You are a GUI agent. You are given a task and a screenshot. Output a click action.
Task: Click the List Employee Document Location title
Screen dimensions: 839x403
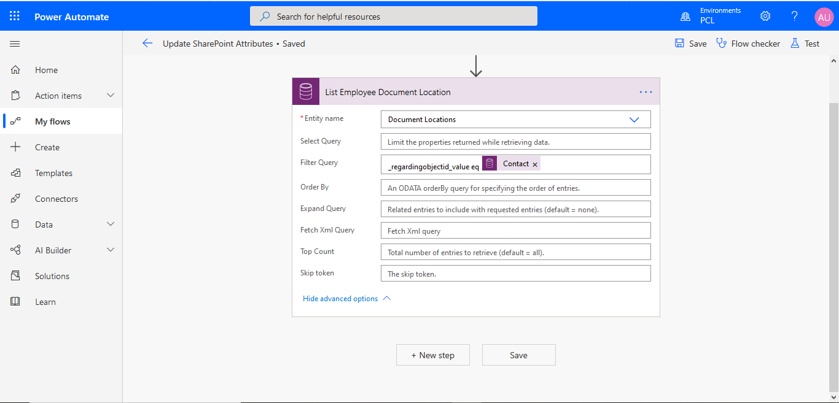(388, 92)
